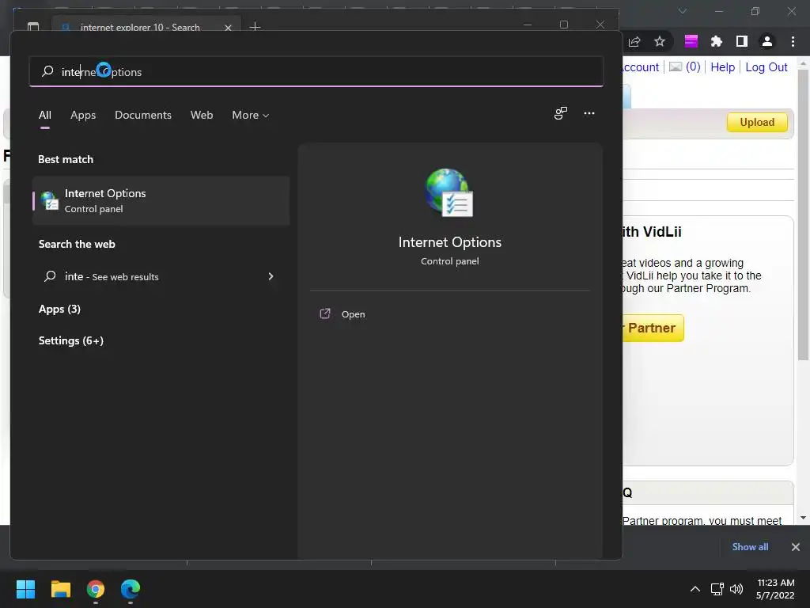This screenshot has height=608, width=810.
Task: Expand the More filter dropdown
Action: tap(251, 115)
